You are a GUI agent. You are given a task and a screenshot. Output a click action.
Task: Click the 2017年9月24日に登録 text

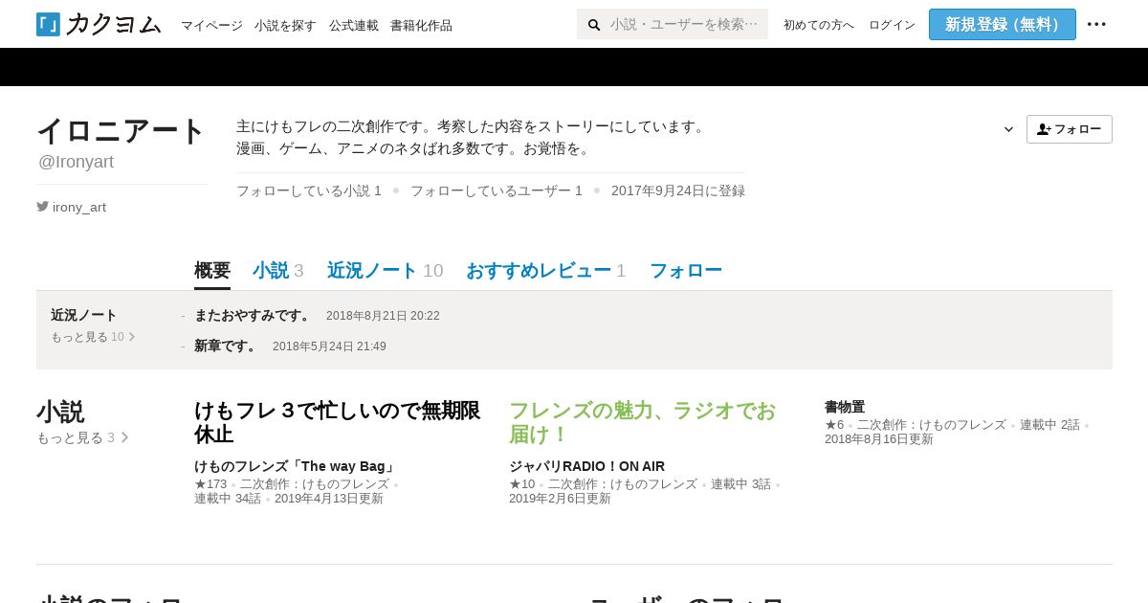point(678,190)
